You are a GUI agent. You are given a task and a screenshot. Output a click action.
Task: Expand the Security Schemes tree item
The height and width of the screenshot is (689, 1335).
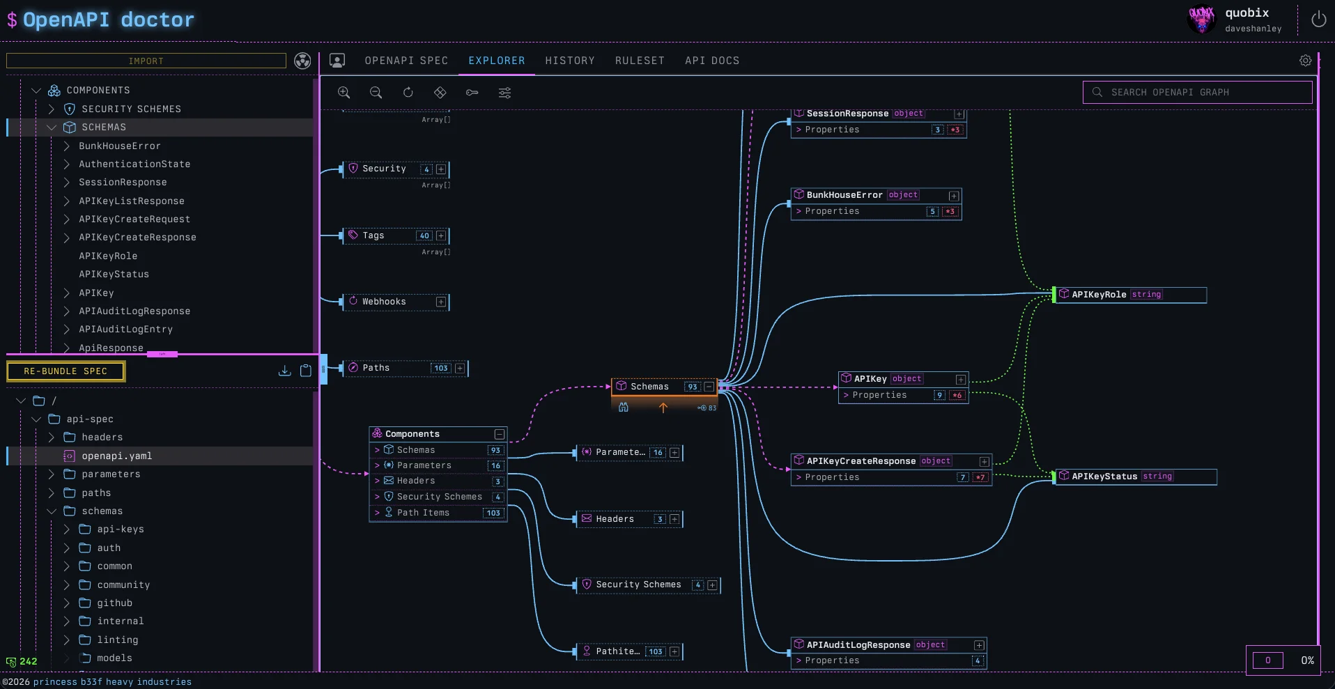point(52,109)
